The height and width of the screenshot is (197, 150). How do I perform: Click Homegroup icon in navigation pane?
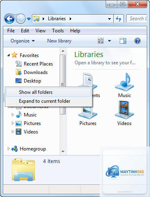(15, 149)
